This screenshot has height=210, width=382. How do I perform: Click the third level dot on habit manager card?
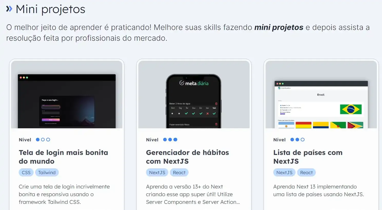pos(175,140)
